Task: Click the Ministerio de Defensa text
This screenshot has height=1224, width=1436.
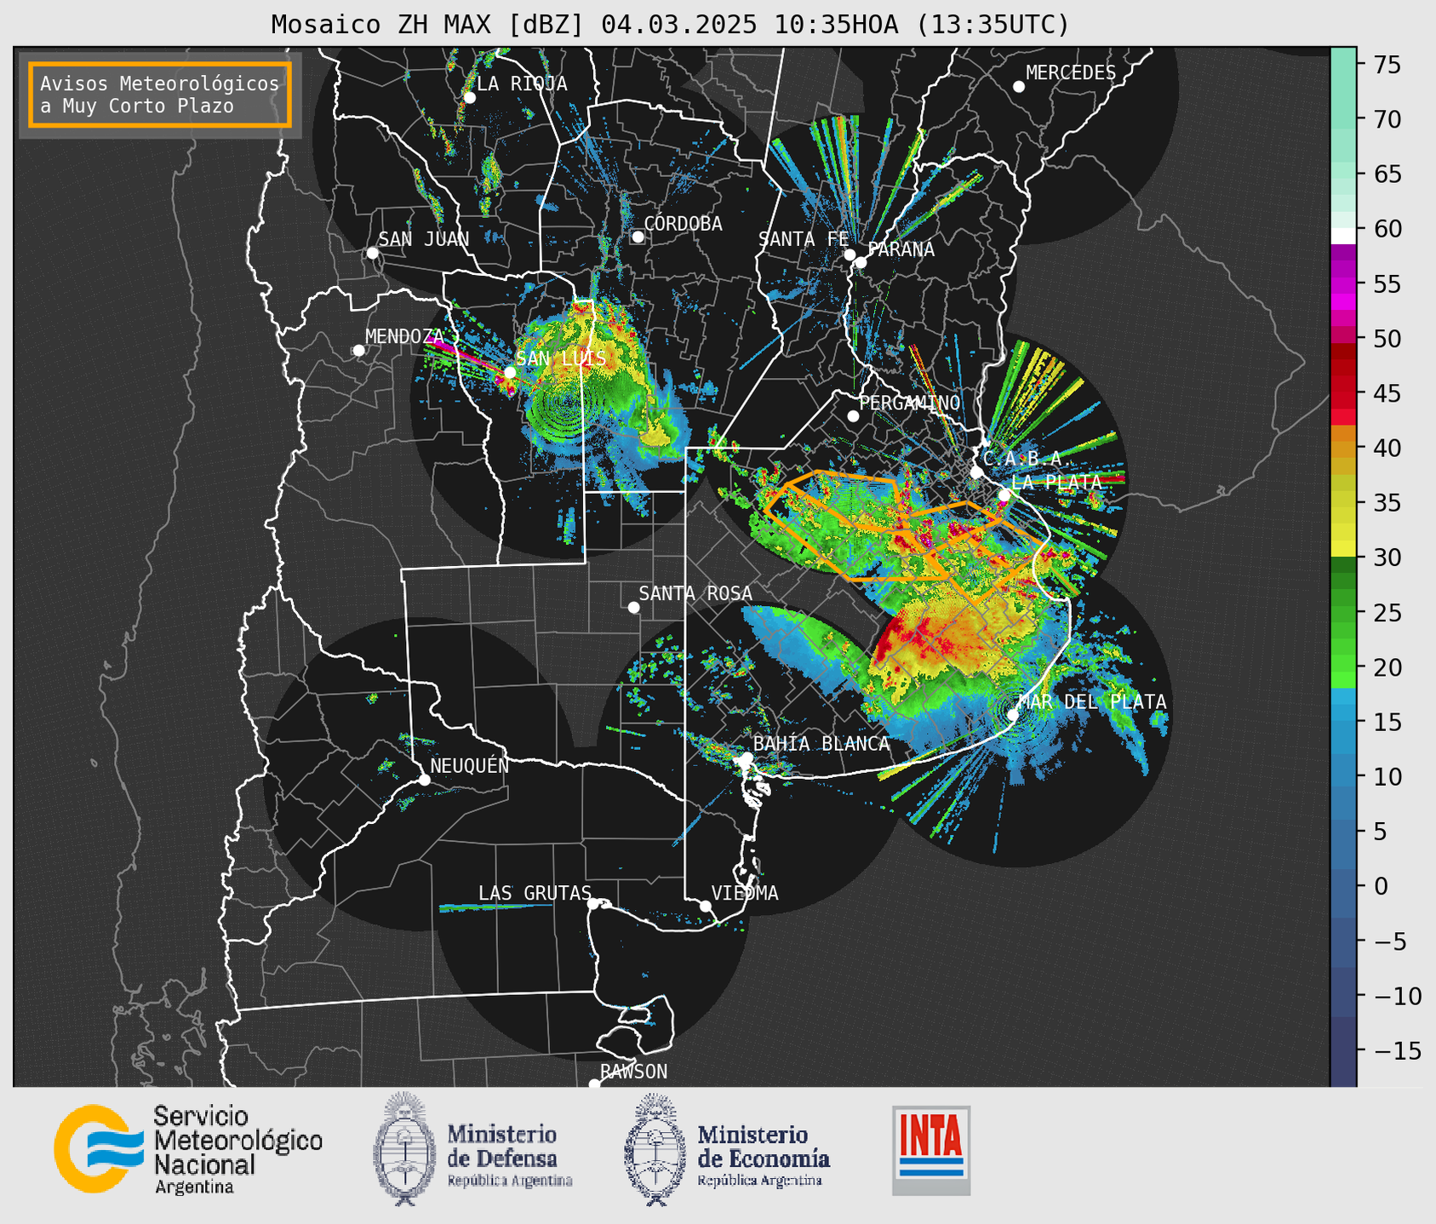Action: (509, 1156)
